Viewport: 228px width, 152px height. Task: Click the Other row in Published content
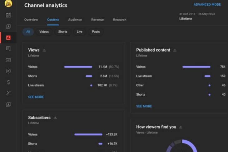point(181,85)
